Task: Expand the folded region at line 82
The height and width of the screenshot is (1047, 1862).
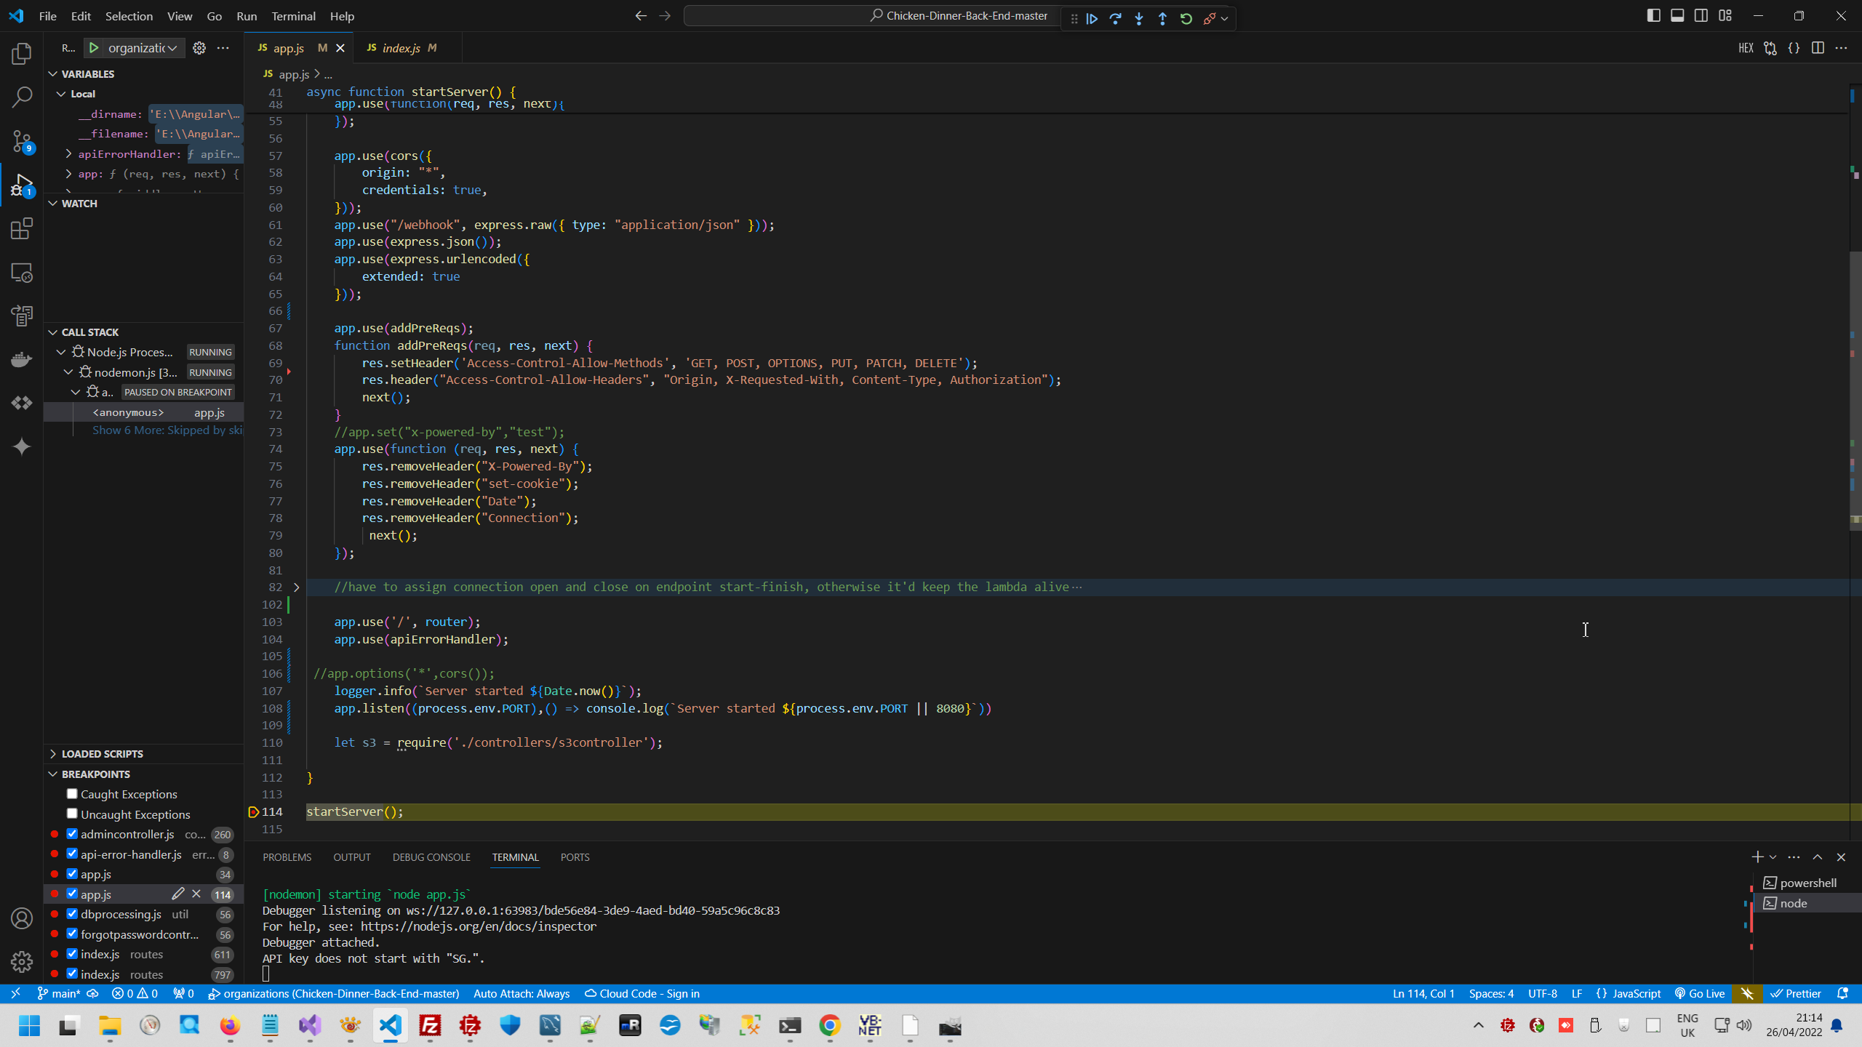Action: pos(296,587)
